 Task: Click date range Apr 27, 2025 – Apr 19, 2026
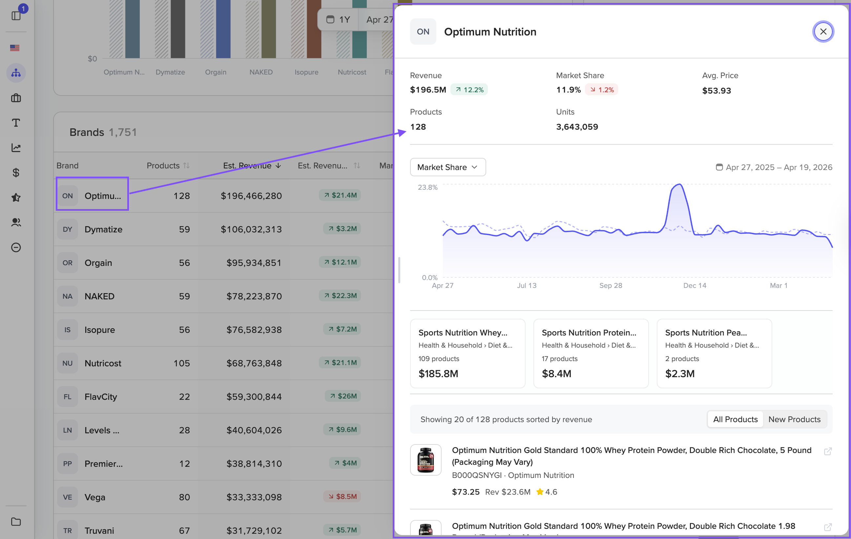pos(774,167)
